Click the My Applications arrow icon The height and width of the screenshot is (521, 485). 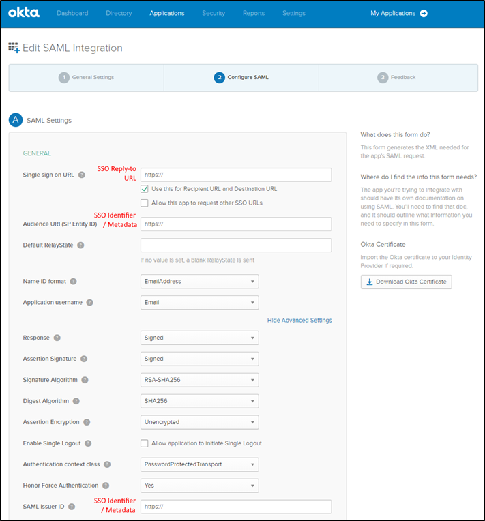coord(424,13)
